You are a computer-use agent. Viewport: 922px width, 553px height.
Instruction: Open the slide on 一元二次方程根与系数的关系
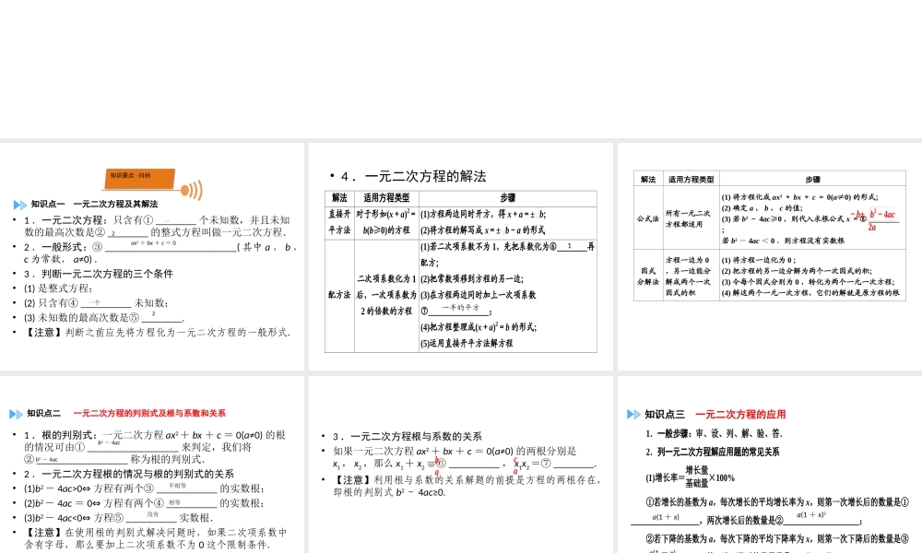click(461, 465)
